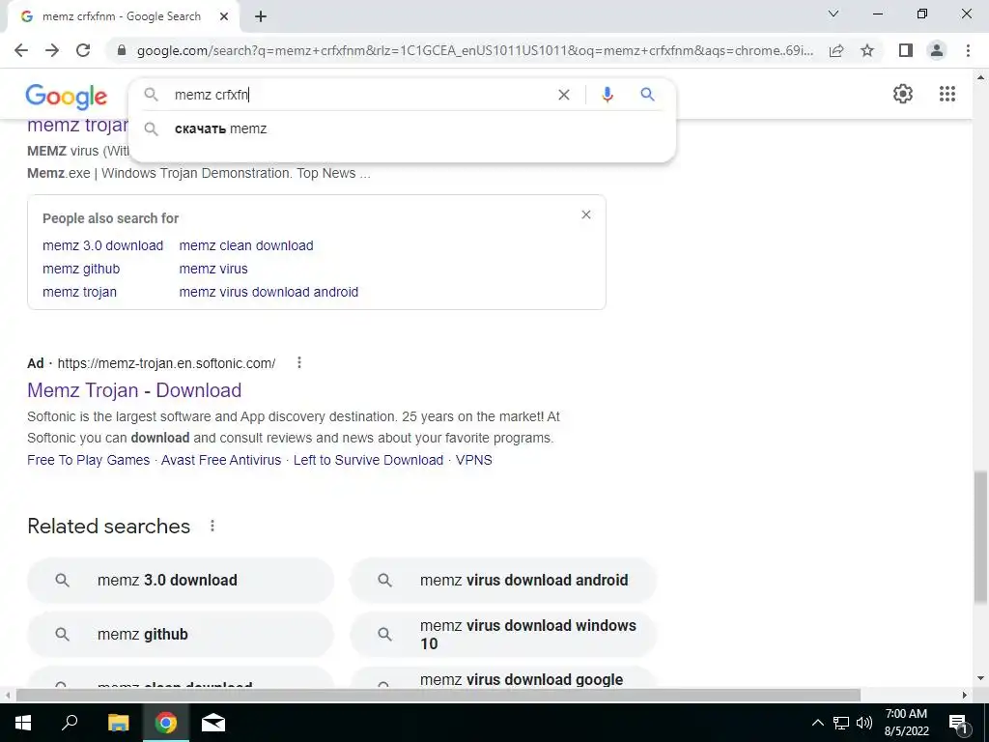
Task: Open a new tab with plus button
Action: (261, 17)
